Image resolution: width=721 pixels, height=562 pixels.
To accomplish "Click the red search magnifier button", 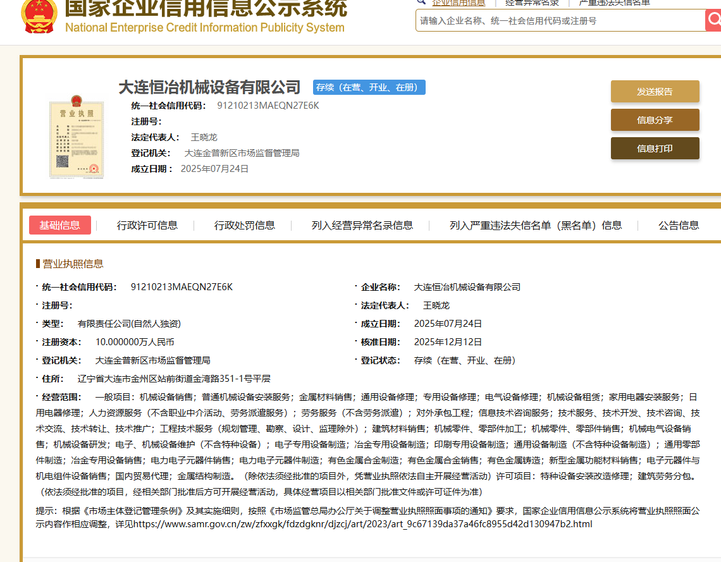I will [x=713, y=20].
